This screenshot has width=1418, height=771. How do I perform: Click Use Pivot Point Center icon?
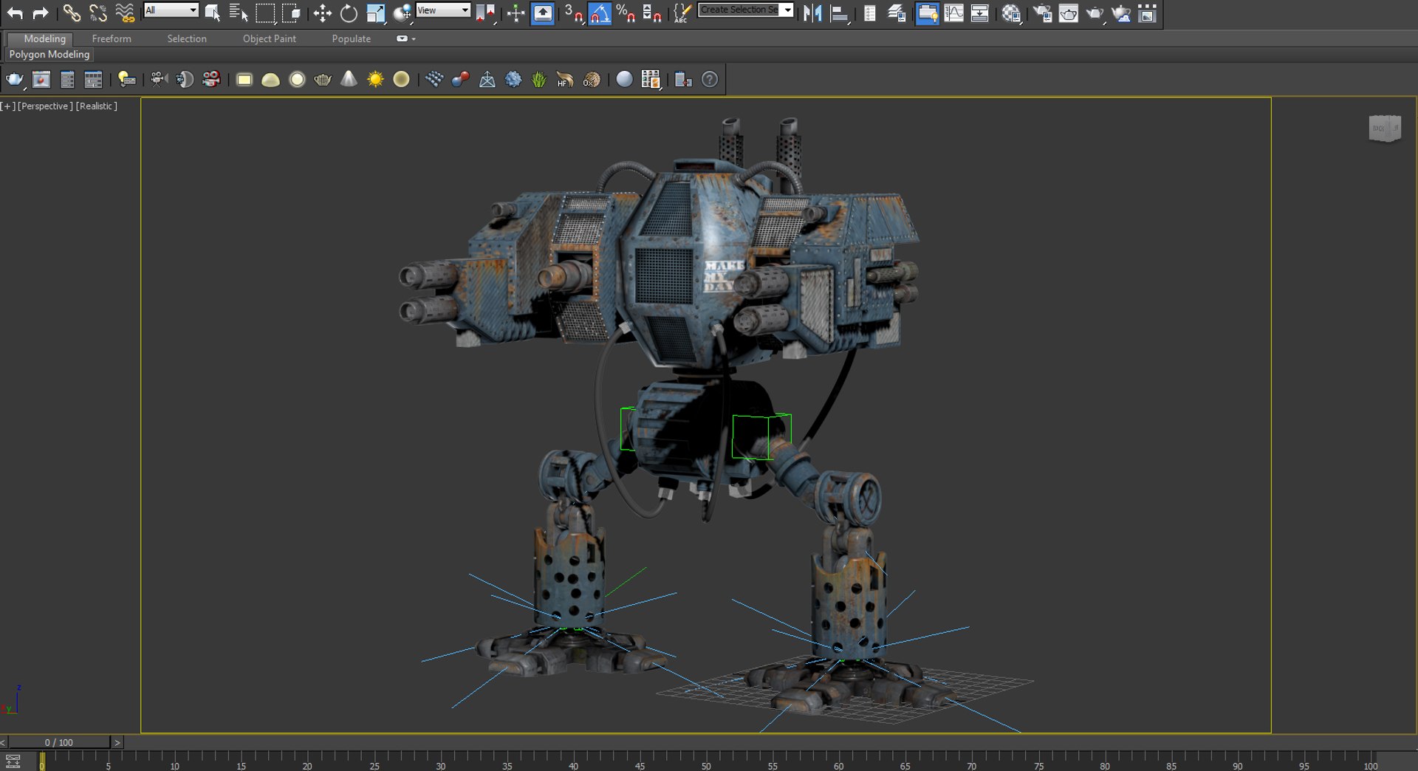[484, 13]
